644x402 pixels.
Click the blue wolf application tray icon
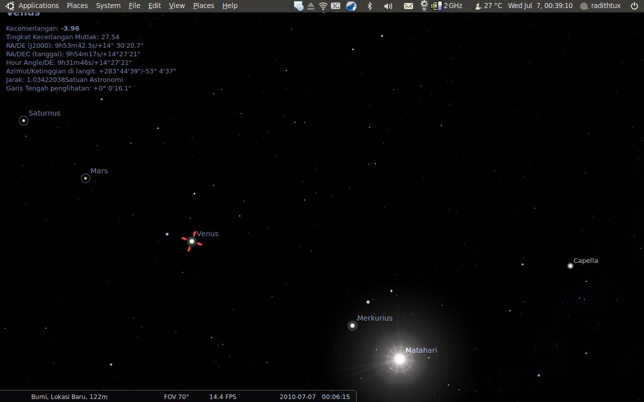pyautogui.click(x=351, y=6)
